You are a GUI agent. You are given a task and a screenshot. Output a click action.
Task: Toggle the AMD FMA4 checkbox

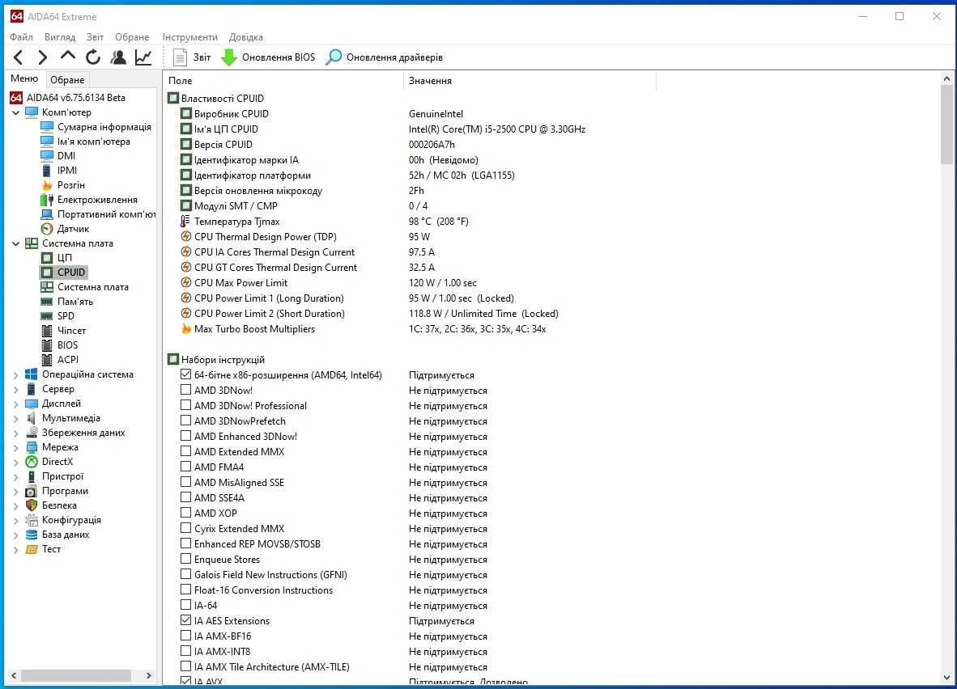tap(185, 467)
